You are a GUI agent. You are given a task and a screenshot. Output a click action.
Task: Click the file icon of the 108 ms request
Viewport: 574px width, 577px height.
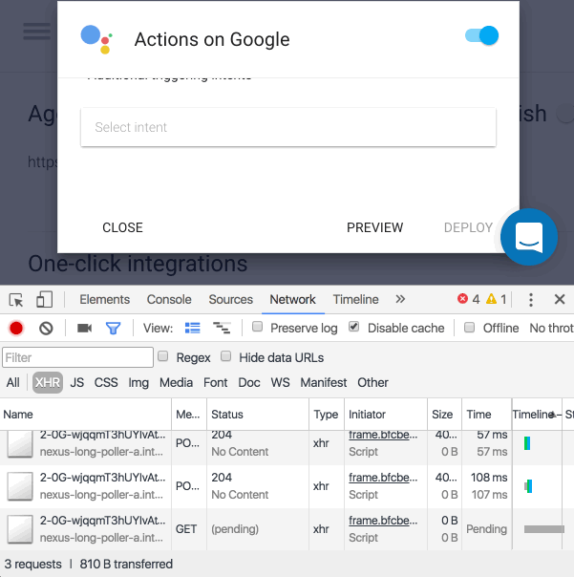coord(20,486)
